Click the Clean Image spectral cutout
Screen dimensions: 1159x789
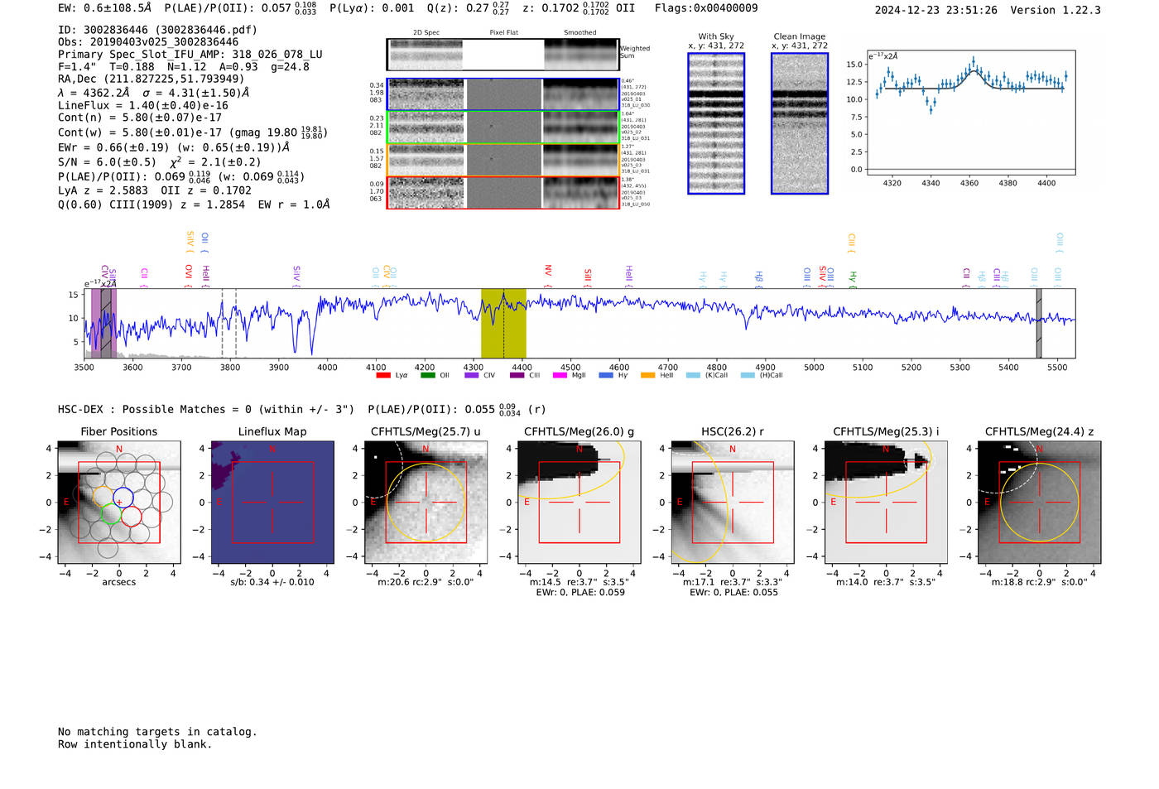point(800,123)
